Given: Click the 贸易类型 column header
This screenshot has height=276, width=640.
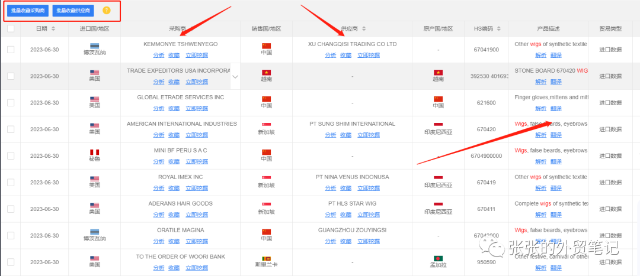Looking at the screenshot, I should click(x=610, y=29).
